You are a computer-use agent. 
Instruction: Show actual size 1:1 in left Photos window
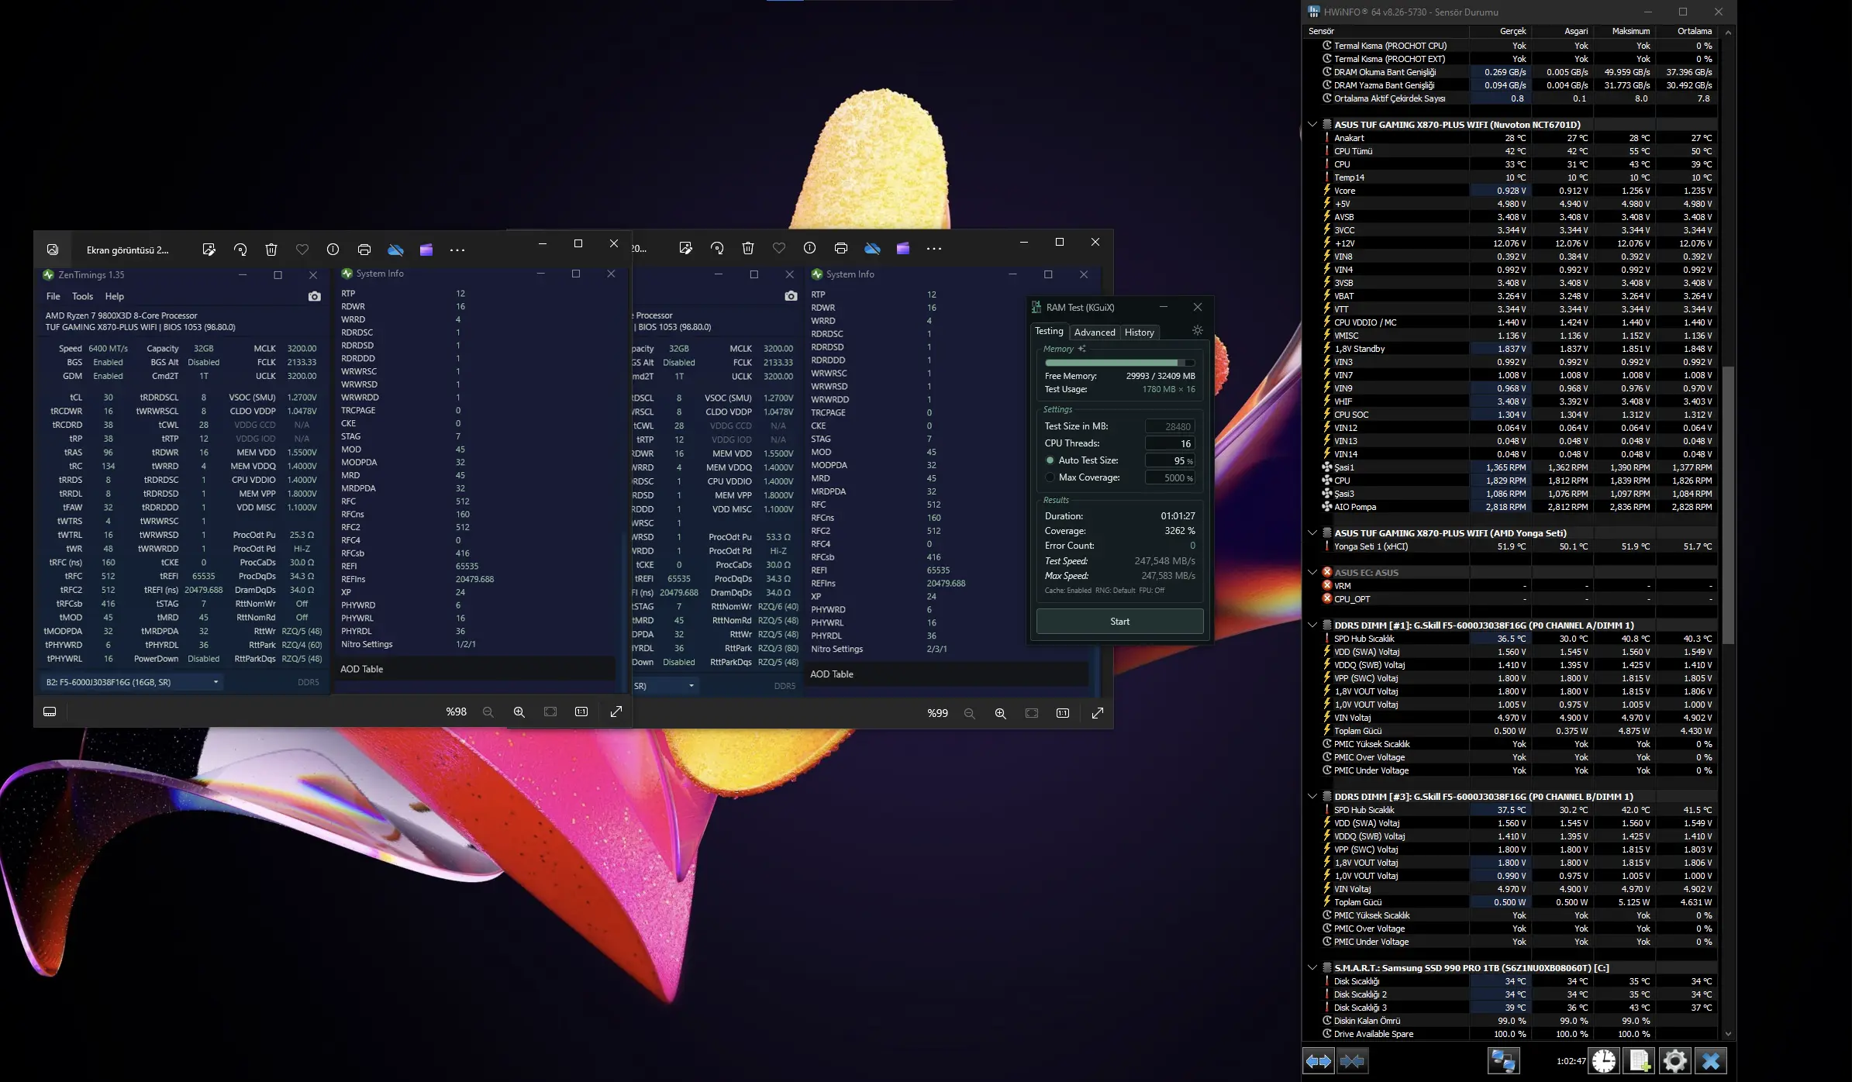581,712
